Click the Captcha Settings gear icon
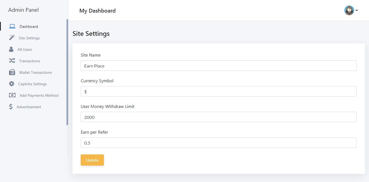Viewport: 369px width, 182px height. click(x=11, y=84)
